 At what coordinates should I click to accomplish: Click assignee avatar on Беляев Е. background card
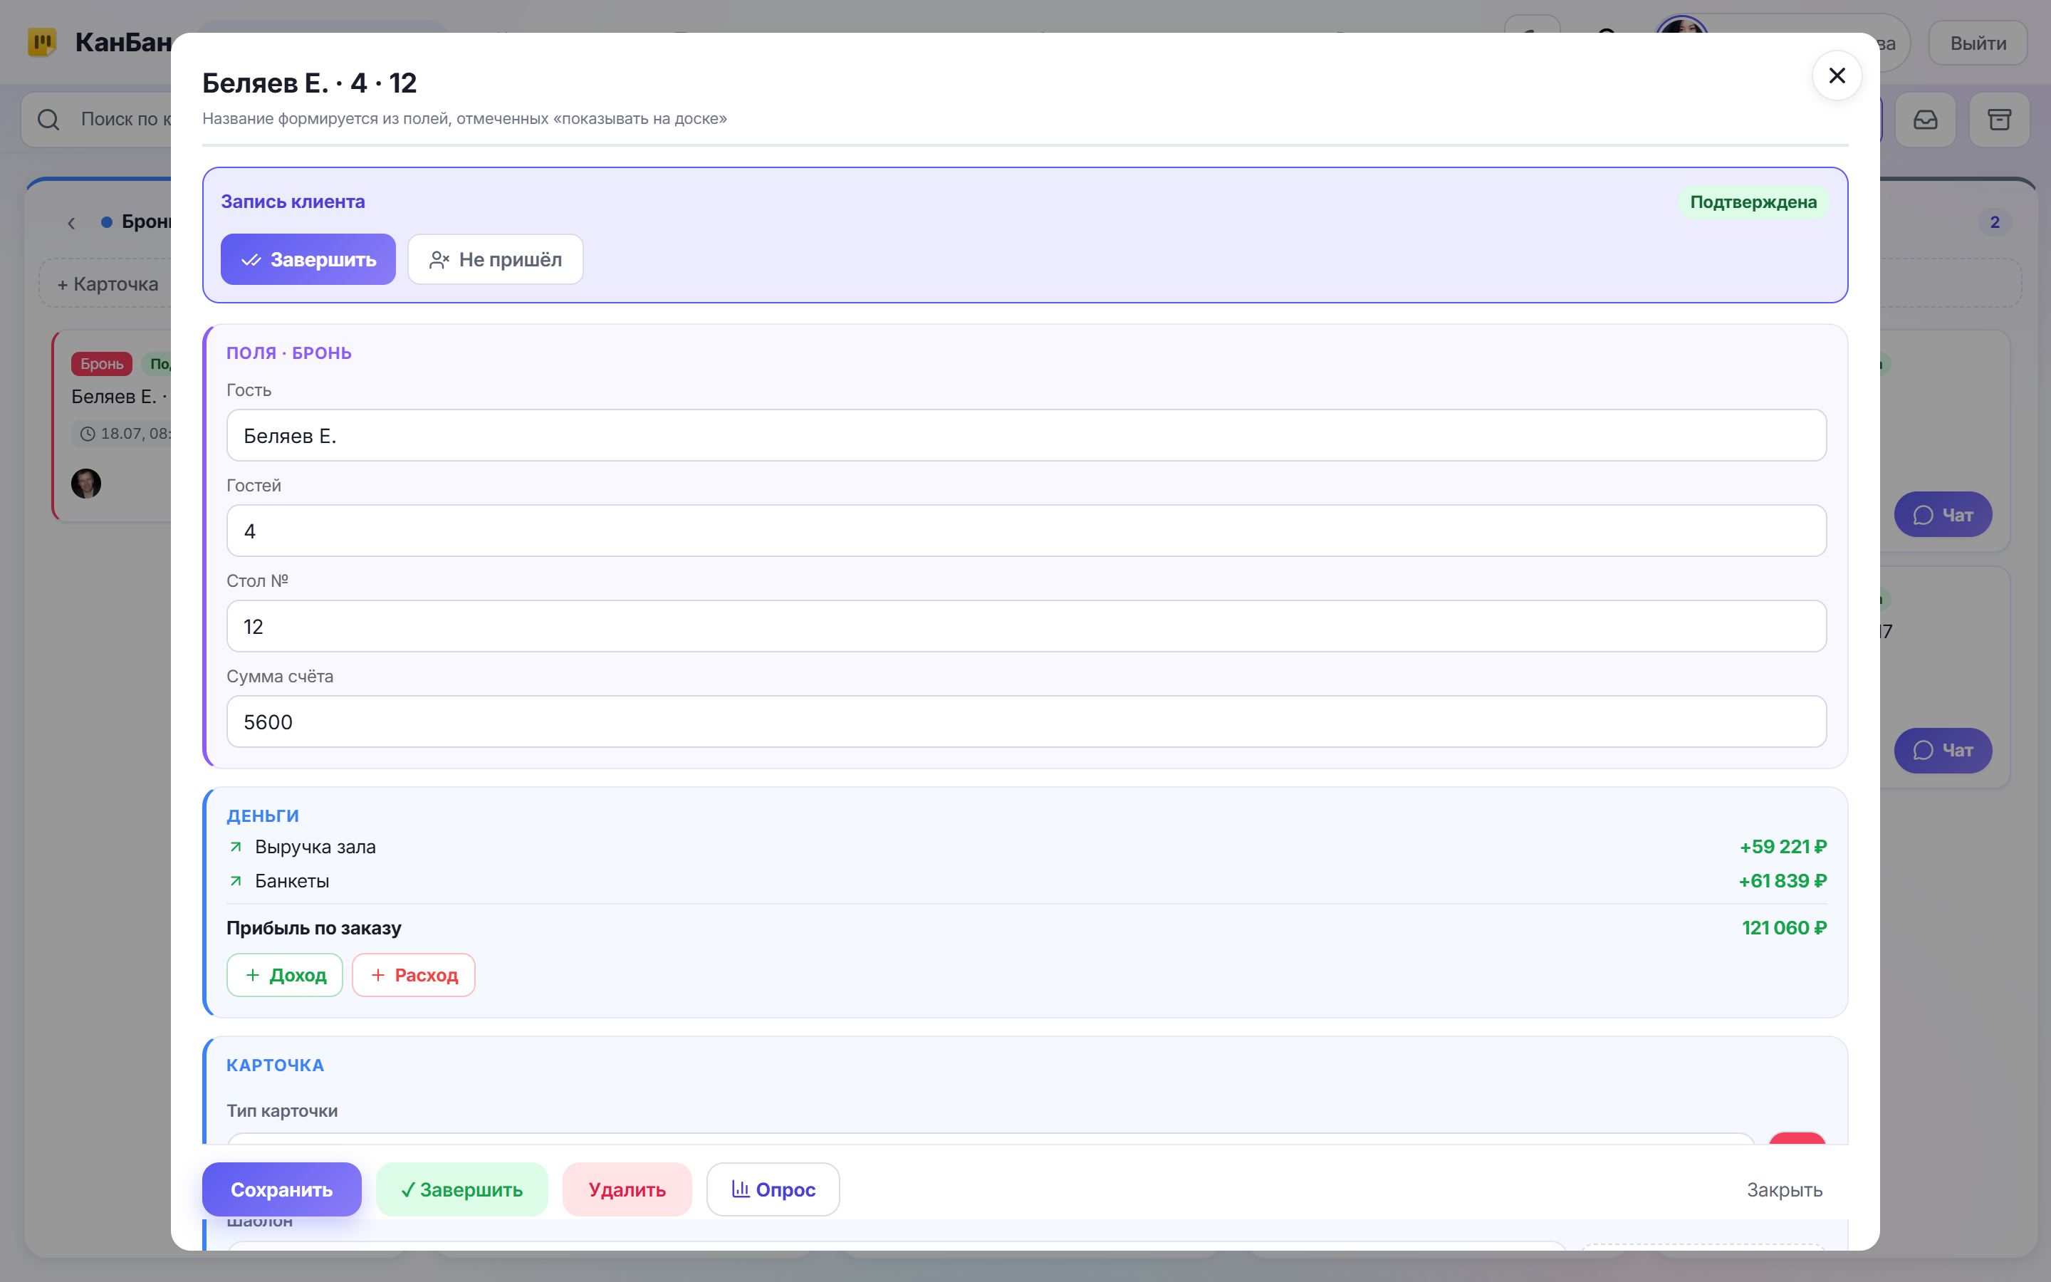[86, 484]
